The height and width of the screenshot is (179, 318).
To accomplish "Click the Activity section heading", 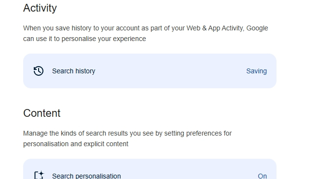I will pos(40,8).
